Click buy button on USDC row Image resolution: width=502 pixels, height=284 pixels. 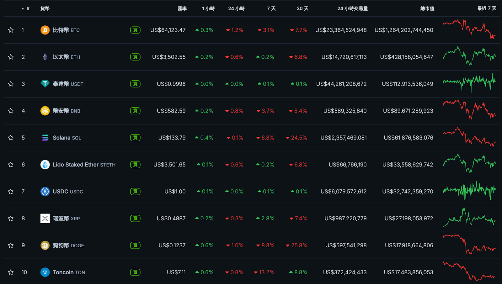pos(135,192)
